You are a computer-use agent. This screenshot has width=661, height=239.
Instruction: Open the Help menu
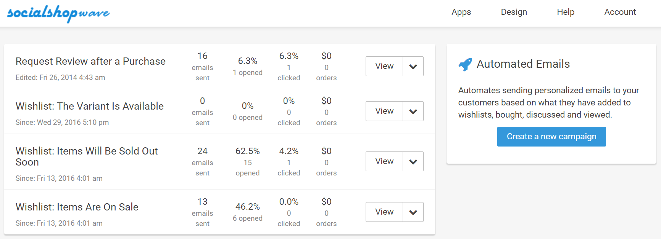[566, 12]
